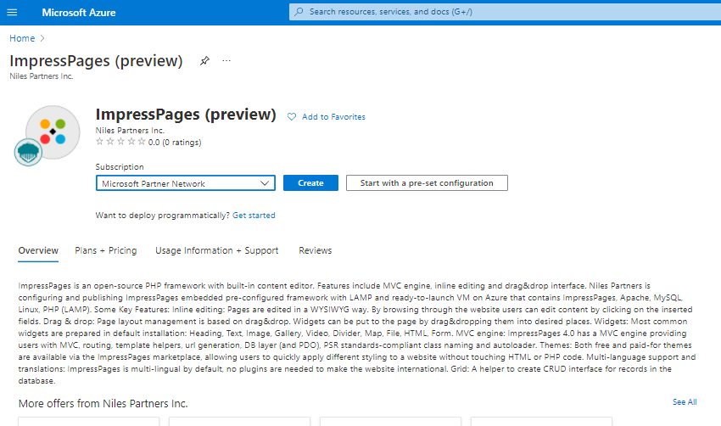721x426 pixels.
Task: Open the Get started link
Action: (x=254, y=216)
